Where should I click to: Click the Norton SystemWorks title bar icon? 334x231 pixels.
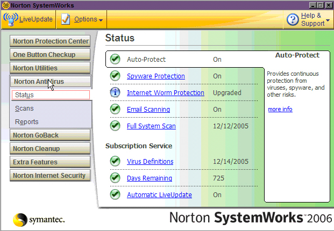(x=5, y=5)
